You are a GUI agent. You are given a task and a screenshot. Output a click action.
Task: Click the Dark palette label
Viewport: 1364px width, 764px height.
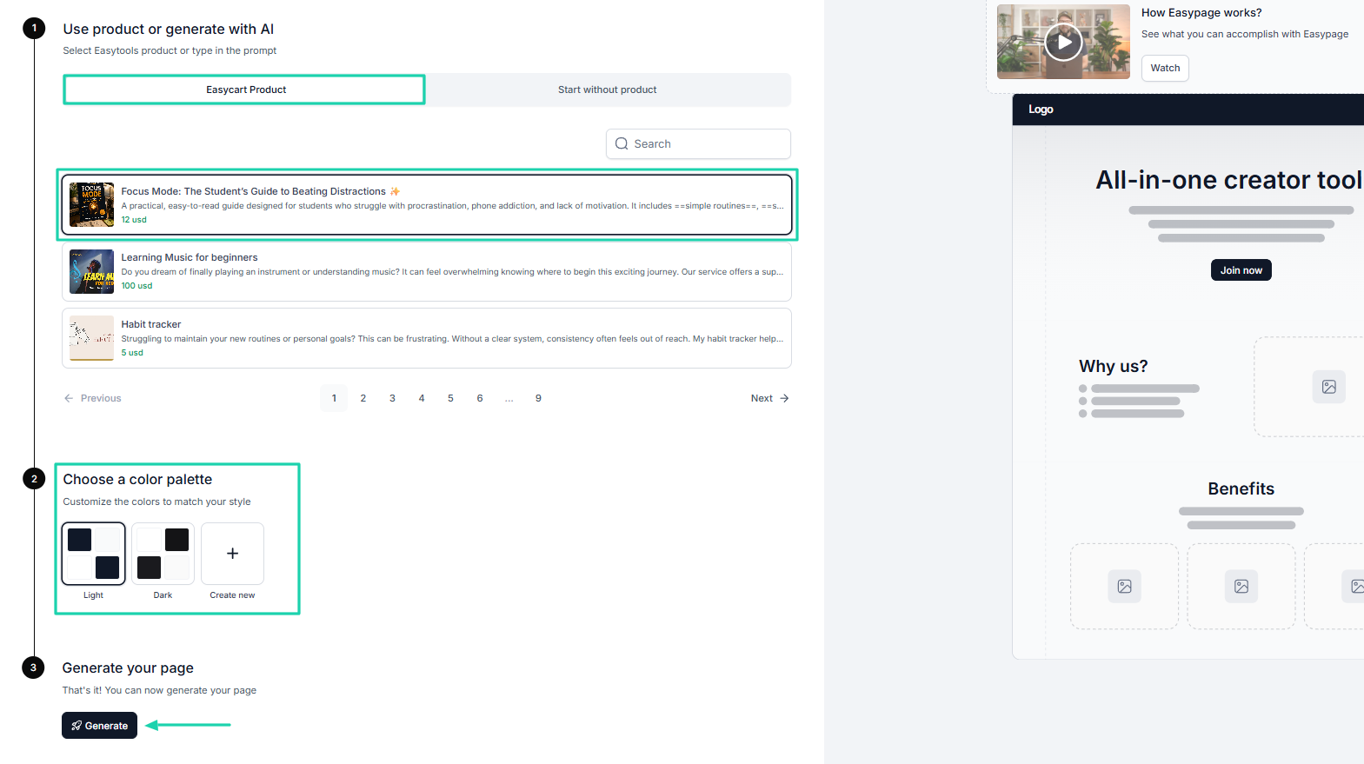coord(163,595)
